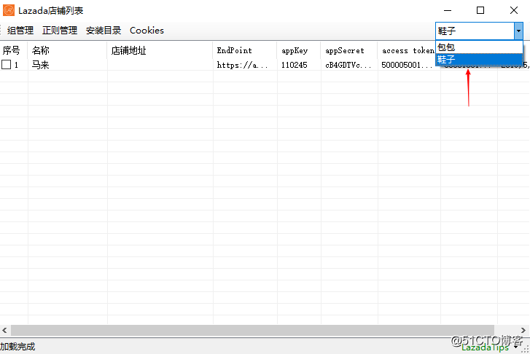The image size is (530, 354).
Task: Click the horizontal scrollbar left arrow
Action: pos(4,330)
